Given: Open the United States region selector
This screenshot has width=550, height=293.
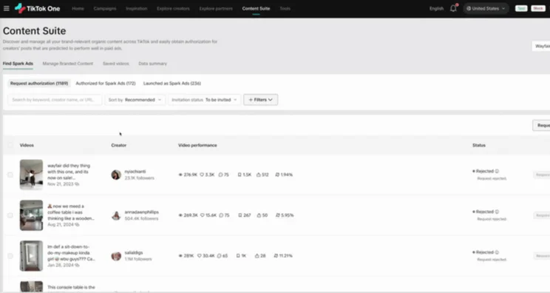Looking at the screenshot, I should click(x=486, y=8).
